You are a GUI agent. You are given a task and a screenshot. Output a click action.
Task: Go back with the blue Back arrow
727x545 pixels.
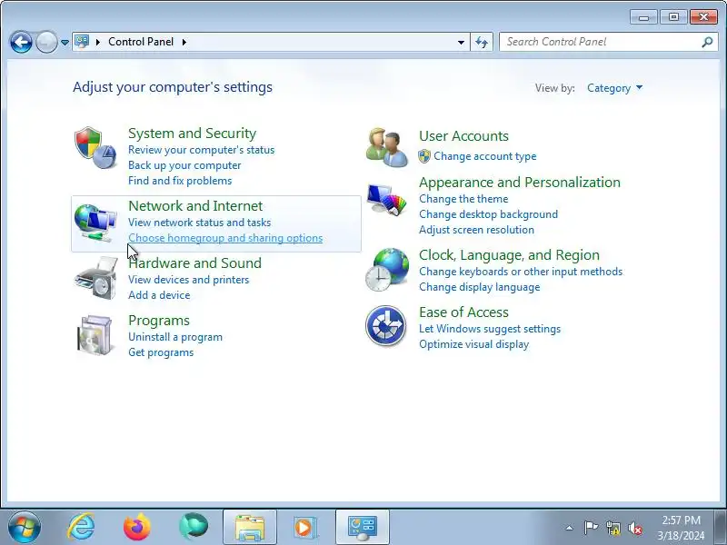click(21, 42)
